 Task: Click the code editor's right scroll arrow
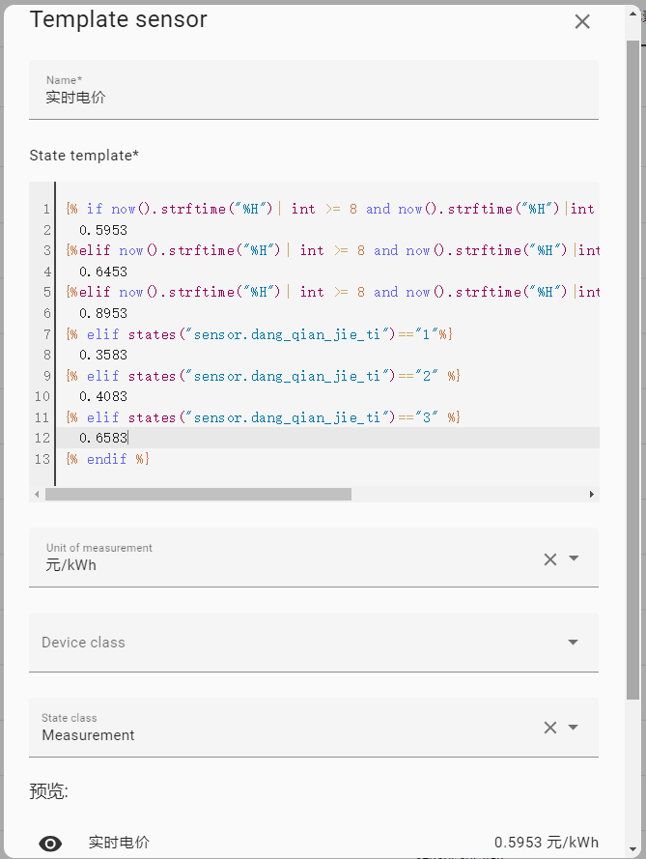click(592, 494)
